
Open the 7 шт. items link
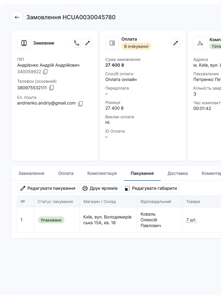pyautogui.click(x=191, y=220)
